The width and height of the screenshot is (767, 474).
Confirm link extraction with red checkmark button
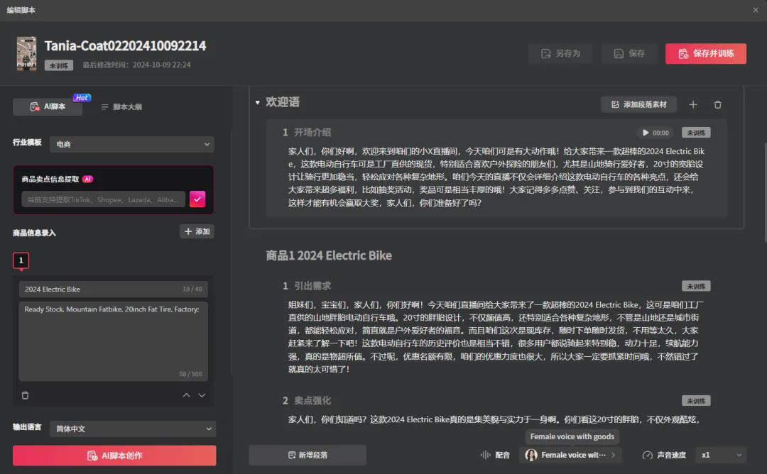click(x=197, y=199)
